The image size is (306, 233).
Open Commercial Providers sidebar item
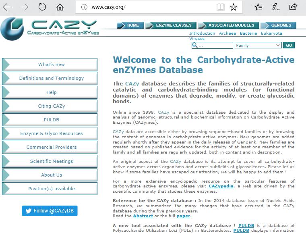(50, 147)
